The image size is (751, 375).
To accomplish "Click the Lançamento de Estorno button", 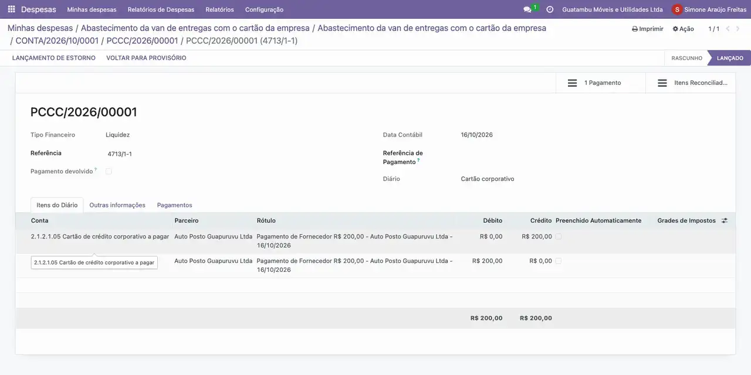I will click(x=54, y=58).
